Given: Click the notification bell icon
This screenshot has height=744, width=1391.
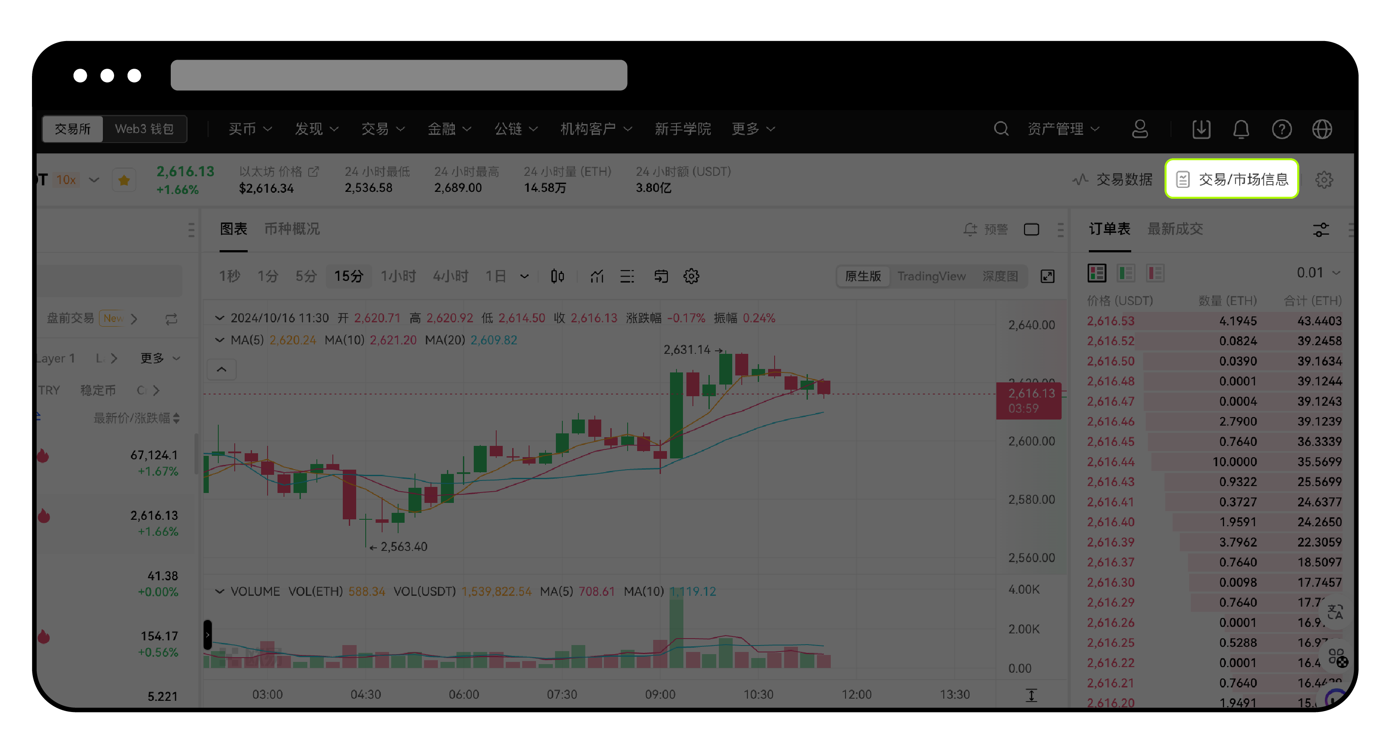Looking at the screenshot, I should pos(1241,128).
